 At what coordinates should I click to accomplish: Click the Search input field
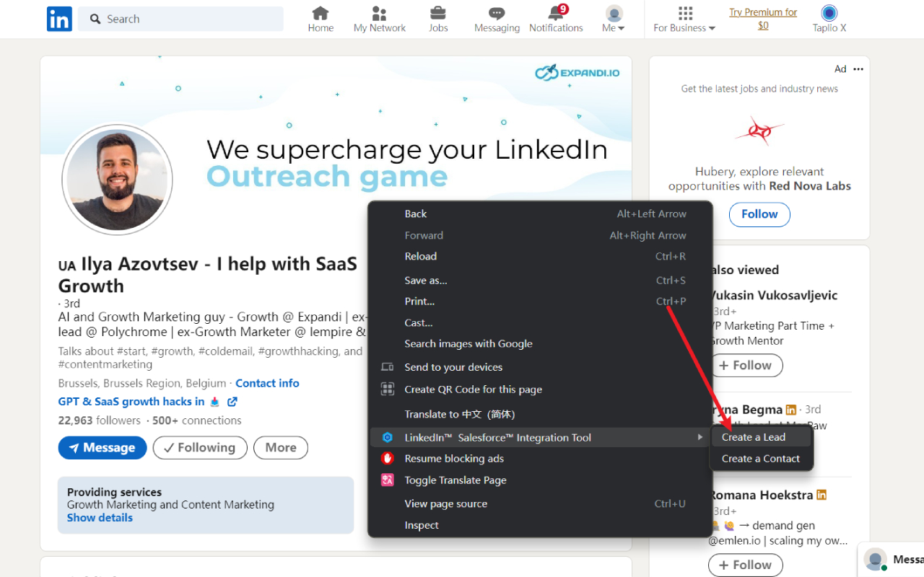pos(180,19)
